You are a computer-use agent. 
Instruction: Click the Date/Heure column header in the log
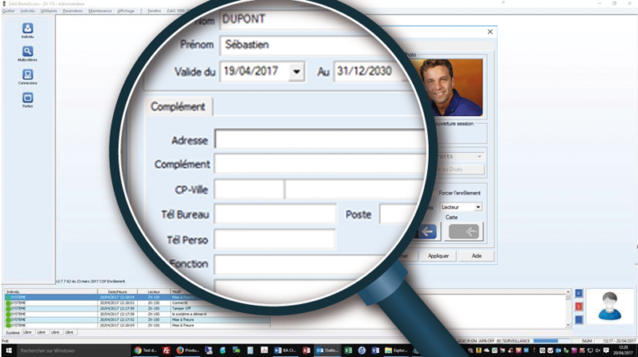[117, 291]
